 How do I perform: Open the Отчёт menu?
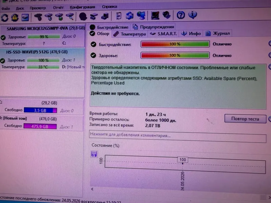(58, 7)
